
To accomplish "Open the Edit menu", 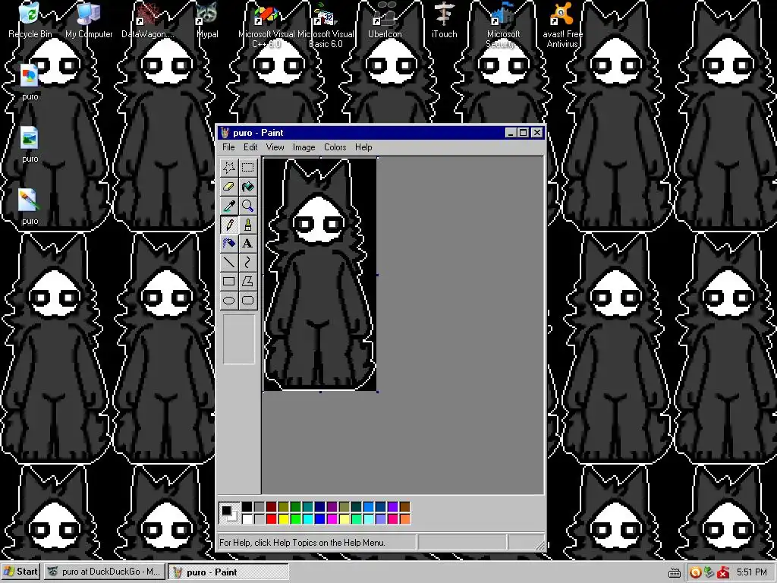I will (x=250, y=147).
